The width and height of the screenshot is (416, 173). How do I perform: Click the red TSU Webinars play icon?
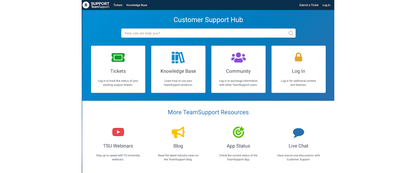pyautogui.click(x=118, y=132)
